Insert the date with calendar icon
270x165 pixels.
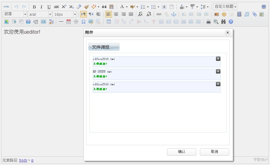coord(69,22)
